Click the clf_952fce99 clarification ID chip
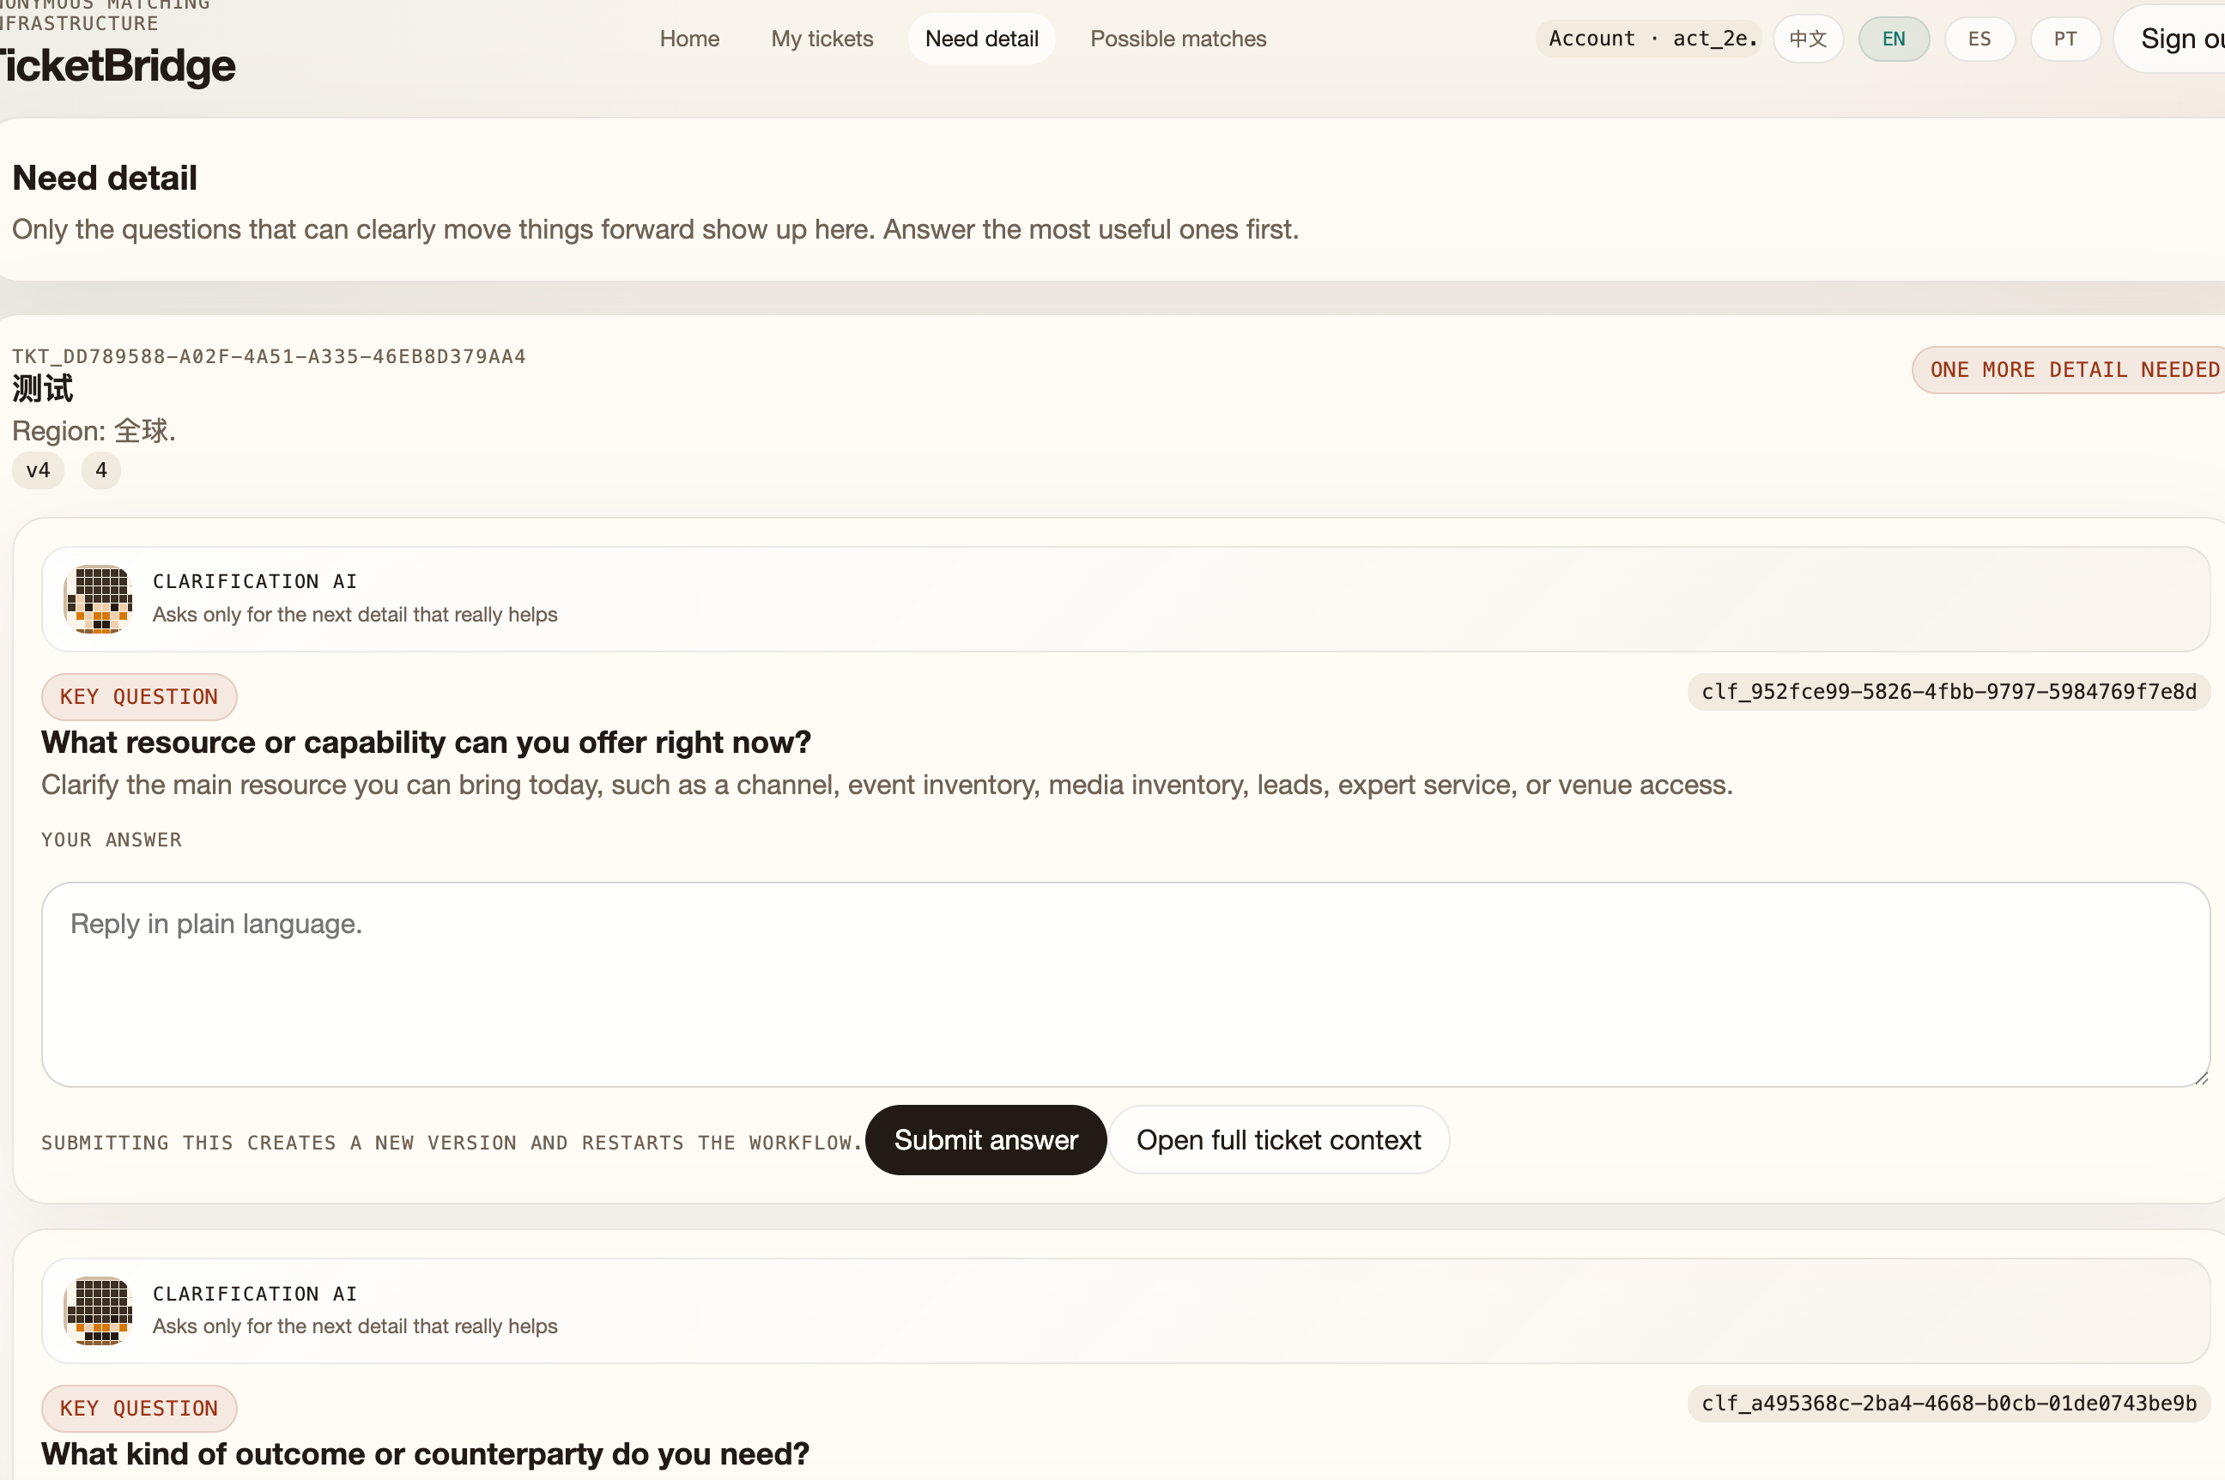The width and height of the screenshot is (2225, 1480). (x=1948, y=692)
